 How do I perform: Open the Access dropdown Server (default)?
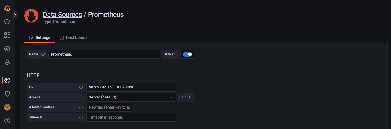click(131, 97)
